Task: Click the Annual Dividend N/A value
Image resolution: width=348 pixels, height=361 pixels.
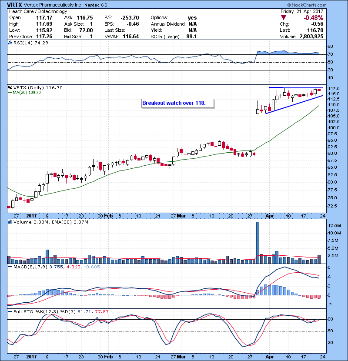Action: [x=192, y=24]
